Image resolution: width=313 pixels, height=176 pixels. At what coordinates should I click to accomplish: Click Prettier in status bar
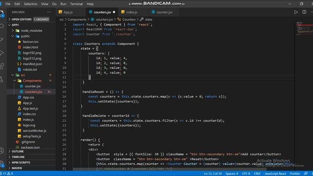pos(295,174)
